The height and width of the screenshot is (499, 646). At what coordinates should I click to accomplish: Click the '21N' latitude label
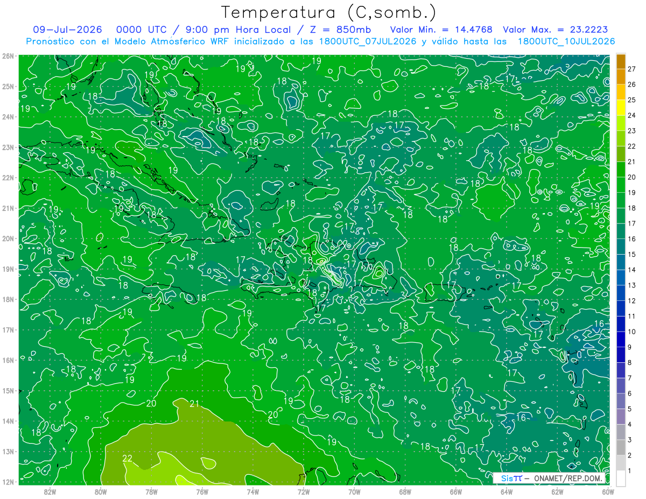[8, 208]
